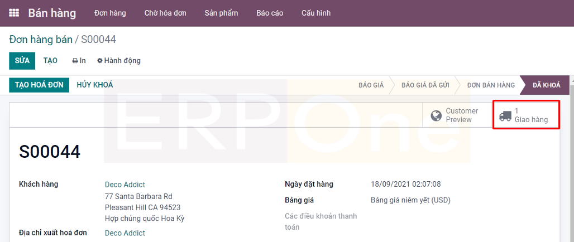Open the Hành động actions dropdown
Screen dimensions: 574x242
118,61
